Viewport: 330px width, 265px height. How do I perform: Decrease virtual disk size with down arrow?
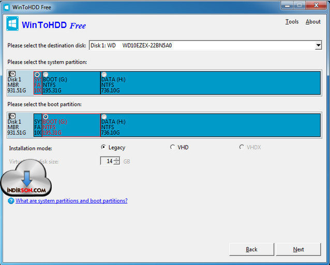tap(116, 163)
